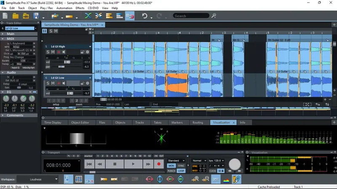Viewport: 337px width, 189px height.
Task: Click the Ld Gt High pan slider
Action: [62, 67]
